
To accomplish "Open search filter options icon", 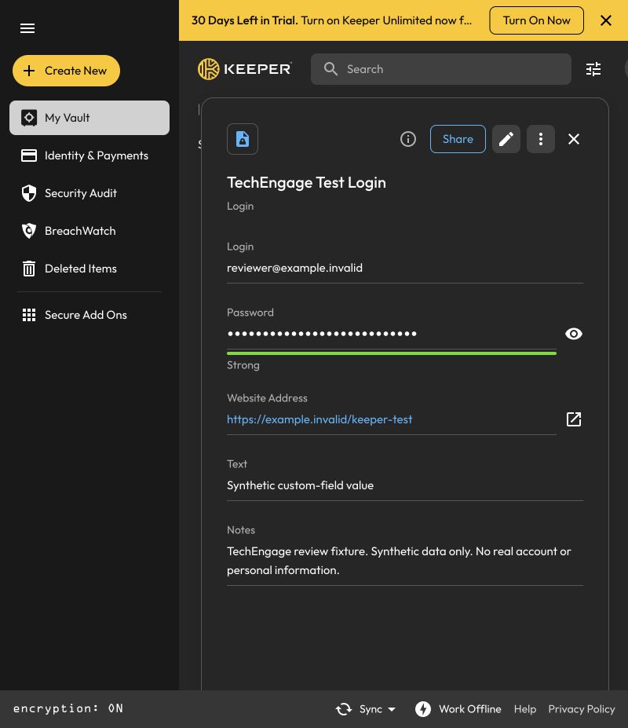I will point(593,69).
